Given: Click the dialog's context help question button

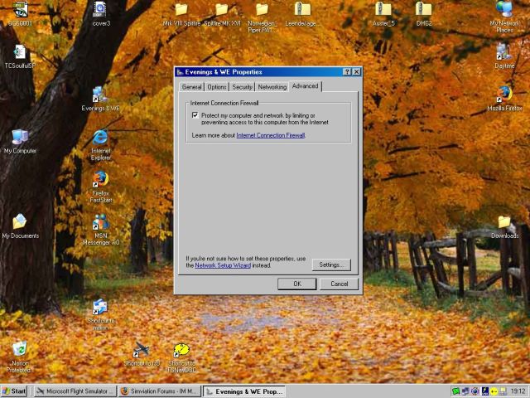Looking at the screenshot, I should 347,72.
